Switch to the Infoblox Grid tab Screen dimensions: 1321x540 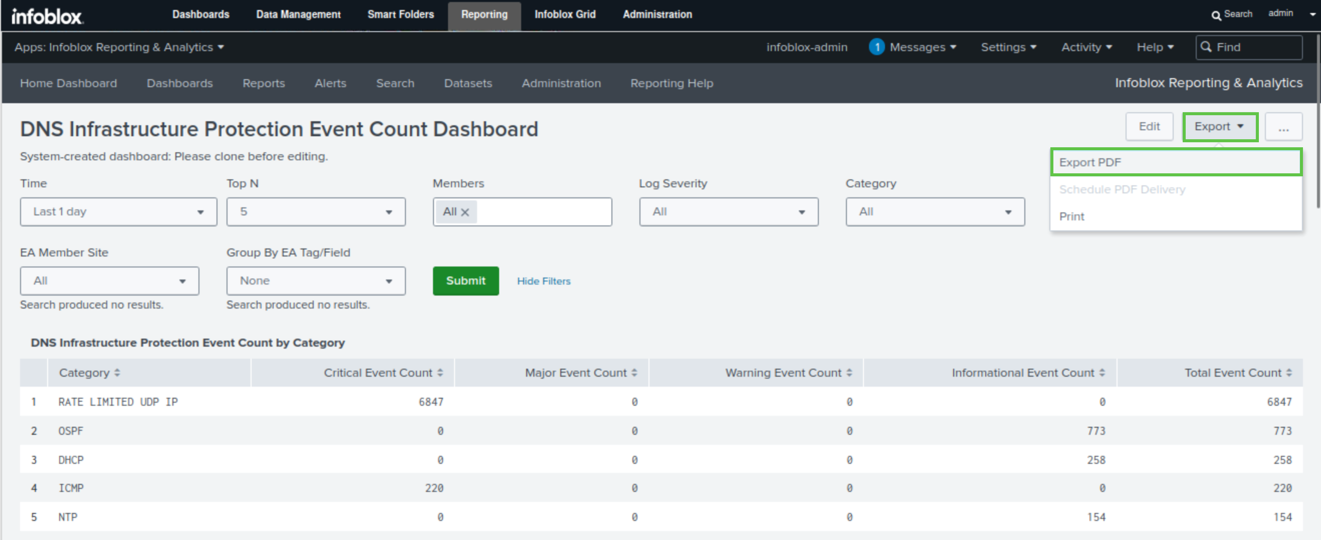pyautogui.click(x=565, y=15)
